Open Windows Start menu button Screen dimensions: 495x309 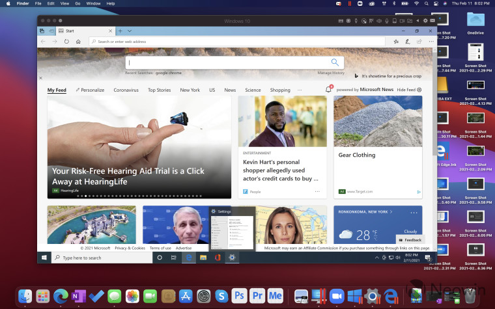(x=44, y=258)
